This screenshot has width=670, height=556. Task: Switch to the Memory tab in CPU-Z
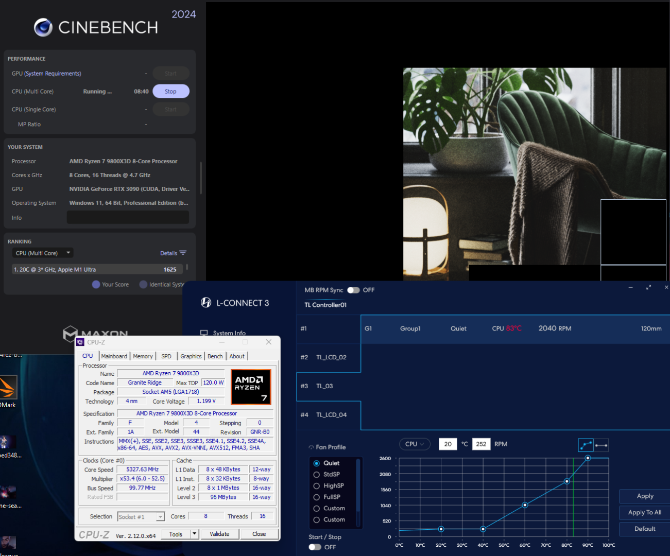(x=143, y=356)
